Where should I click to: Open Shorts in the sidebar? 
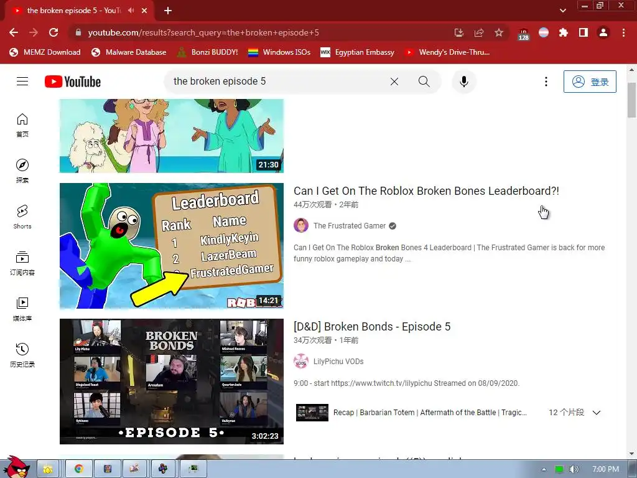click(x=22, y=217)
